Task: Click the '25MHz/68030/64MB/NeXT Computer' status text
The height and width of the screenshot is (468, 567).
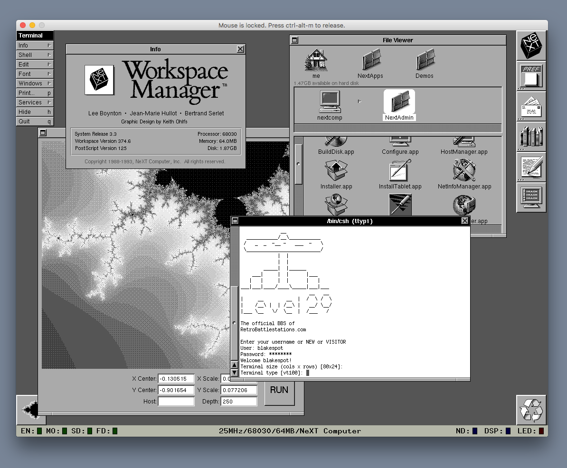Action: pos(290,431)
